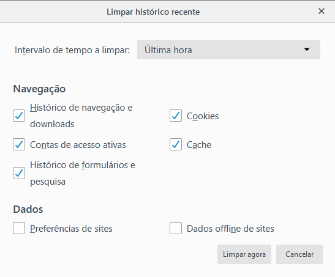Uncheck the Cache checkbox

(176, 144)
